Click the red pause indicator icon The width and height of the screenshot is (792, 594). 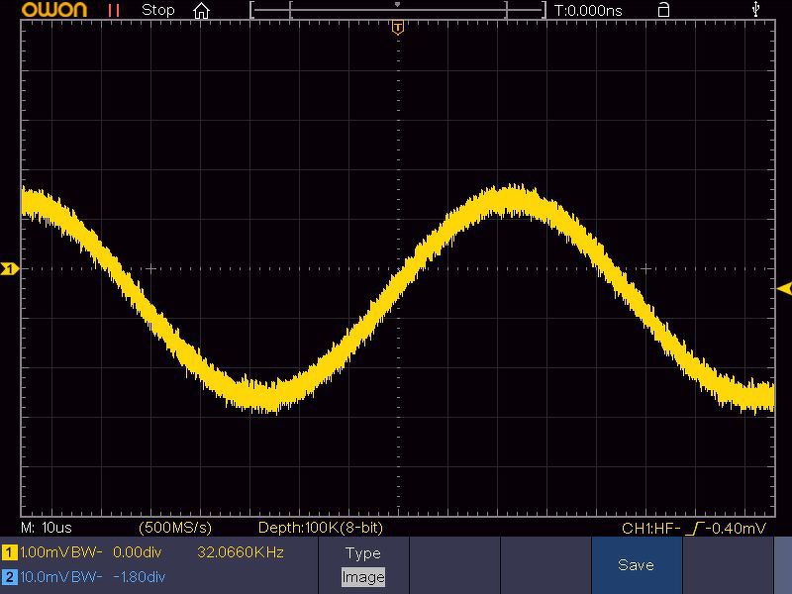114,10
